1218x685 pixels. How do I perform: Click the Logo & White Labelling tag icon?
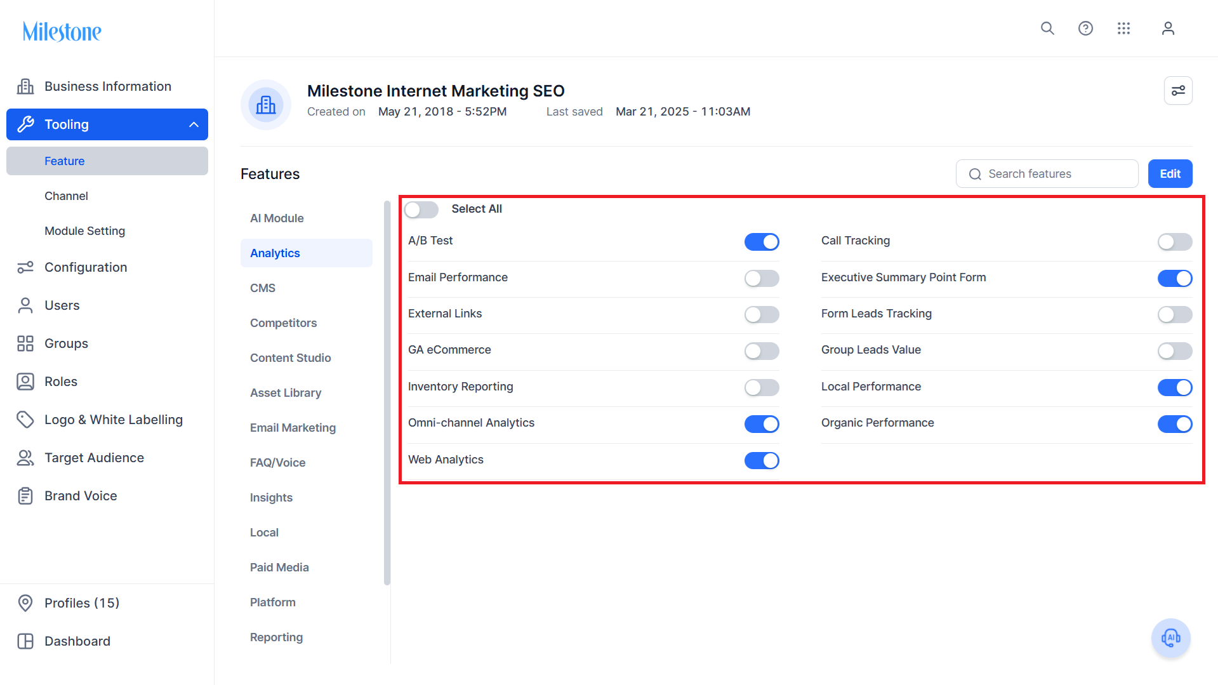click(25, 420)
